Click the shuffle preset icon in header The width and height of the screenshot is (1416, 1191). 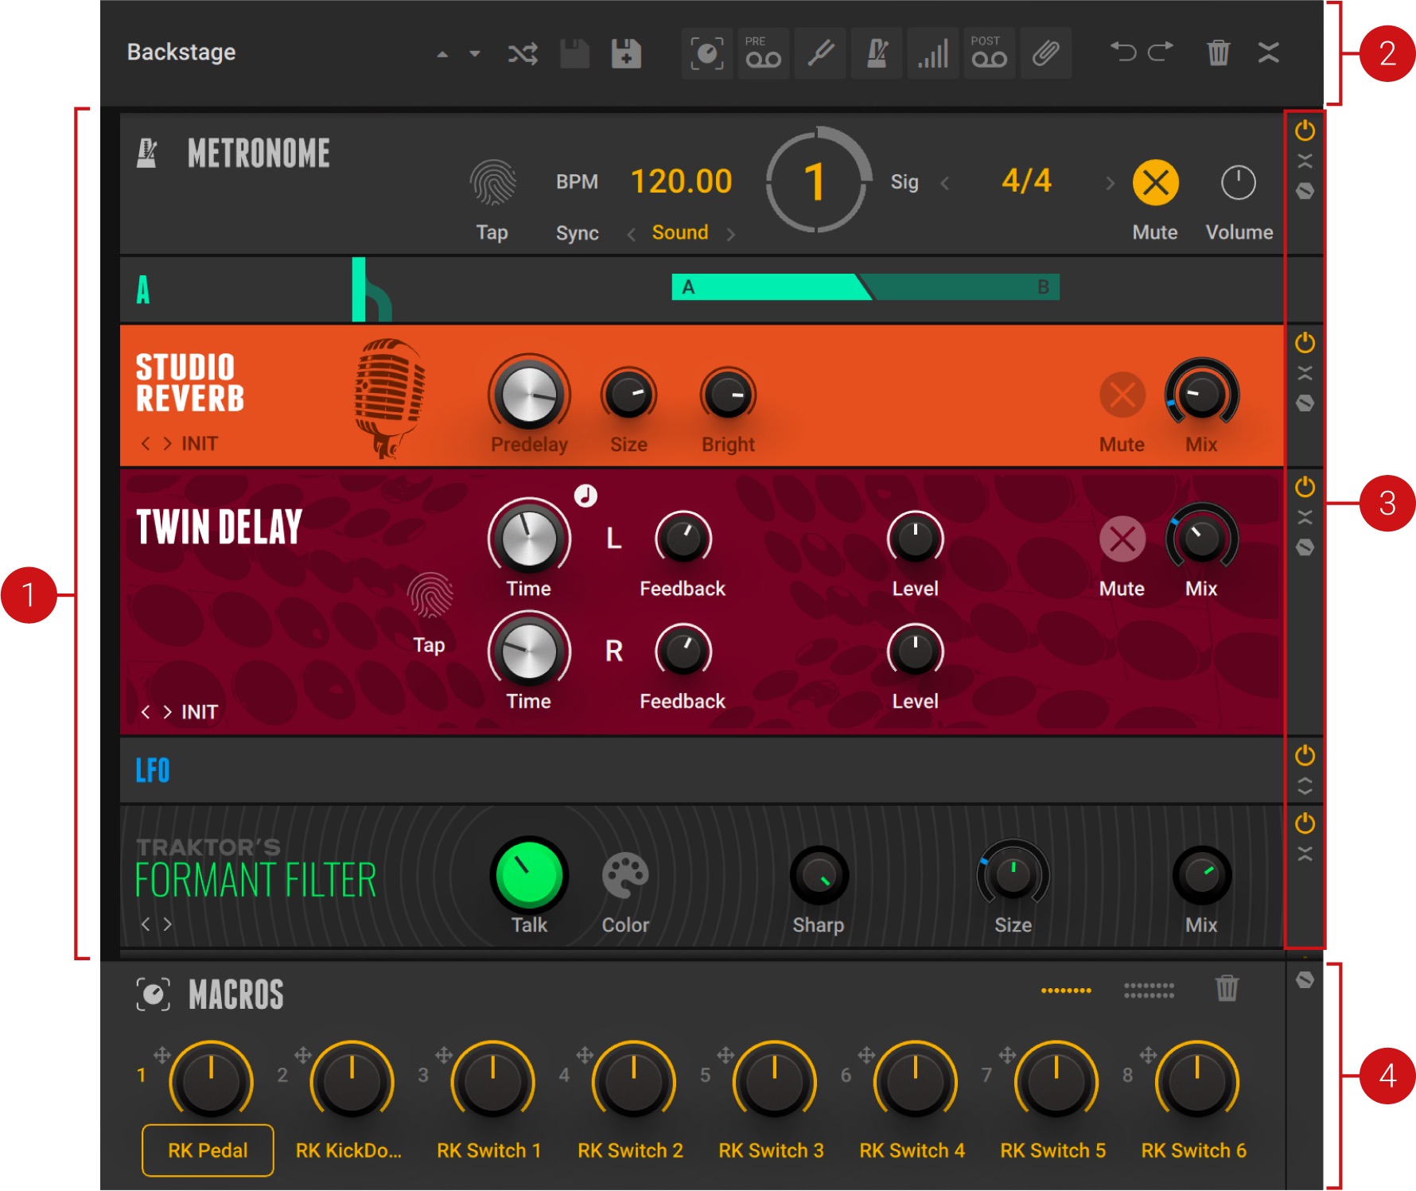(x=523, y=54)
